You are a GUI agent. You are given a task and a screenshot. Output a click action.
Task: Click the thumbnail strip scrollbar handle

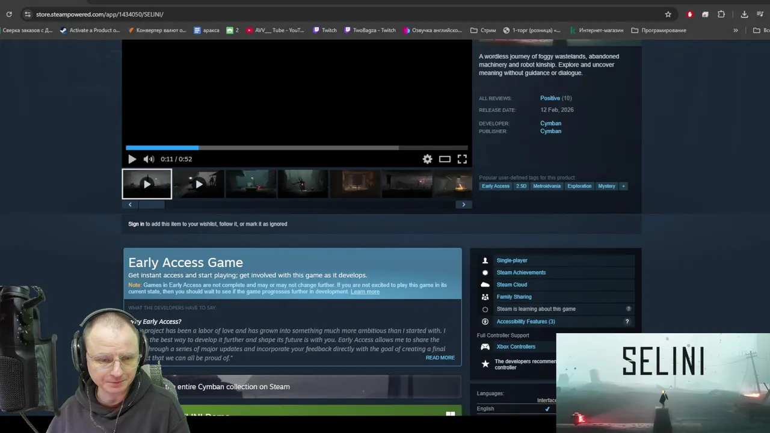click(152, 204)
